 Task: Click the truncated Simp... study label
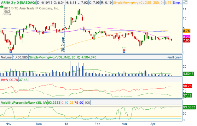[x=186, y=3]
